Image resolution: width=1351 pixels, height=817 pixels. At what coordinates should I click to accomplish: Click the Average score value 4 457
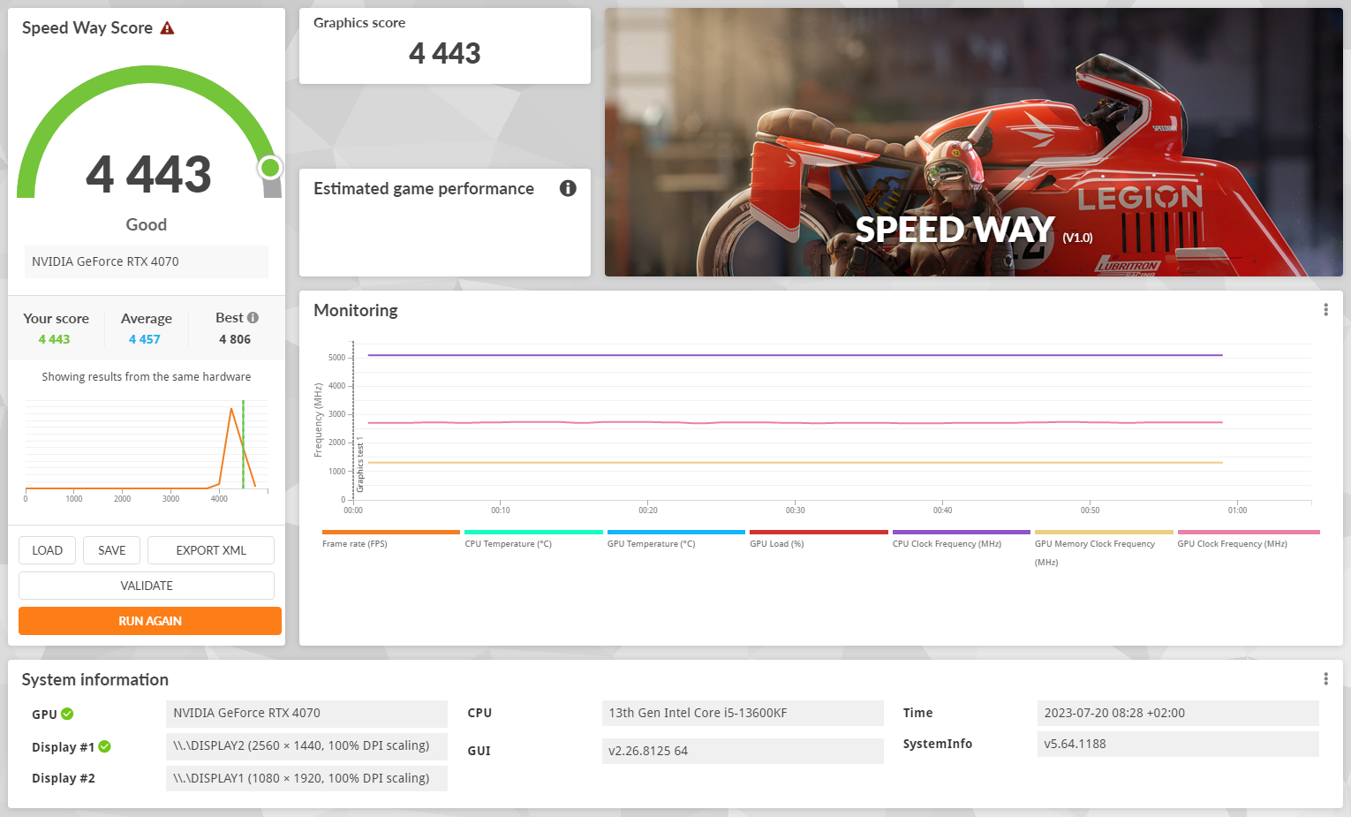point(145,339)
